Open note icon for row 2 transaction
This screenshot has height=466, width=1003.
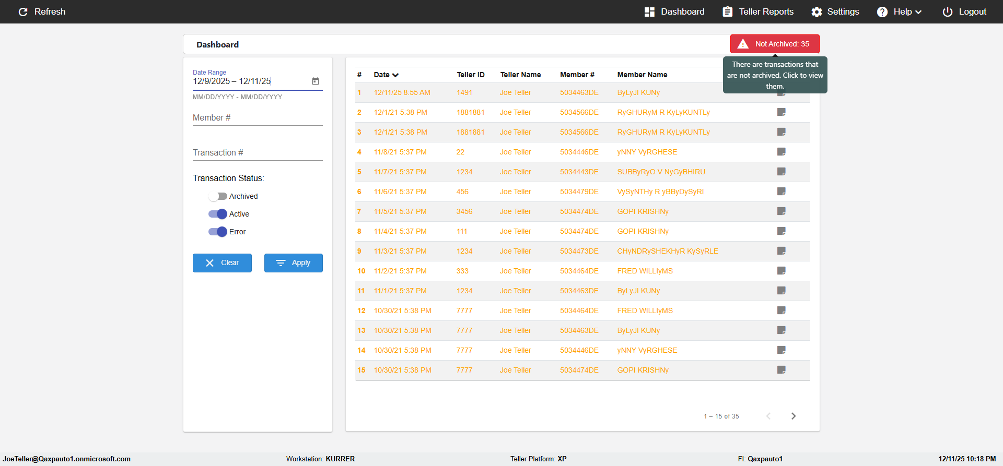coord(781,112)
